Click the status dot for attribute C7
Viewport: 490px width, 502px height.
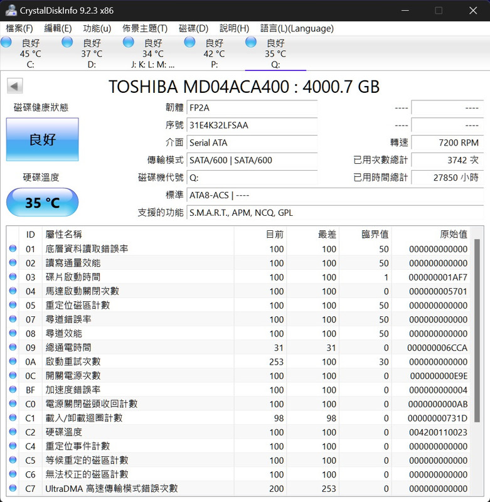13,488
